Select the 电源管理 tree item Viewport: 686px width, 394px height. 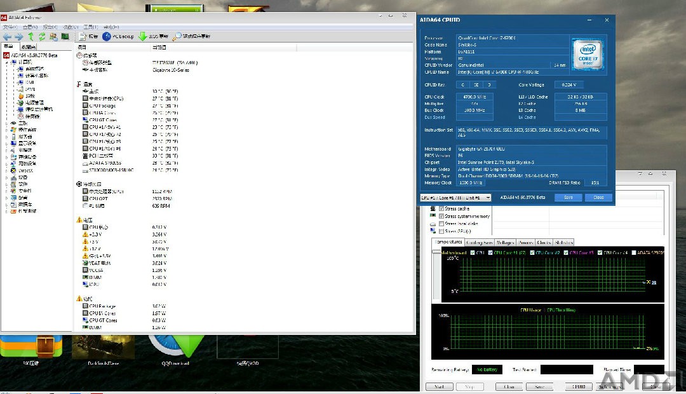(x=30, y=102)
